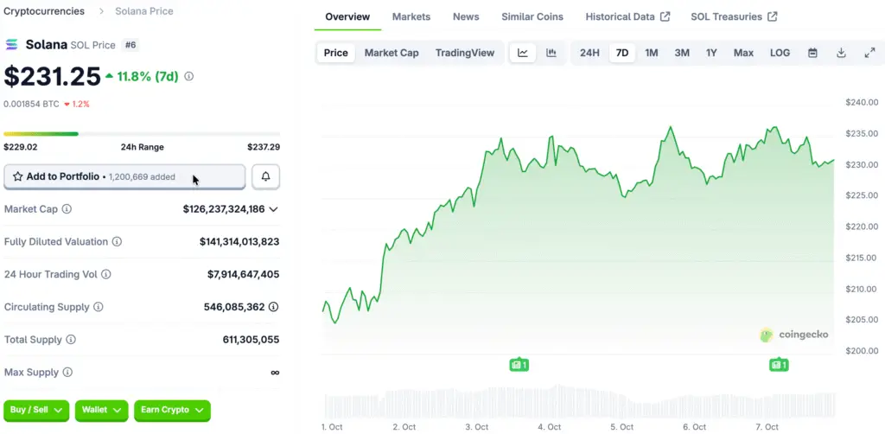The image size is (885, 434).
Task: Open the calendar date range picker
Action: tap(812, 53)
